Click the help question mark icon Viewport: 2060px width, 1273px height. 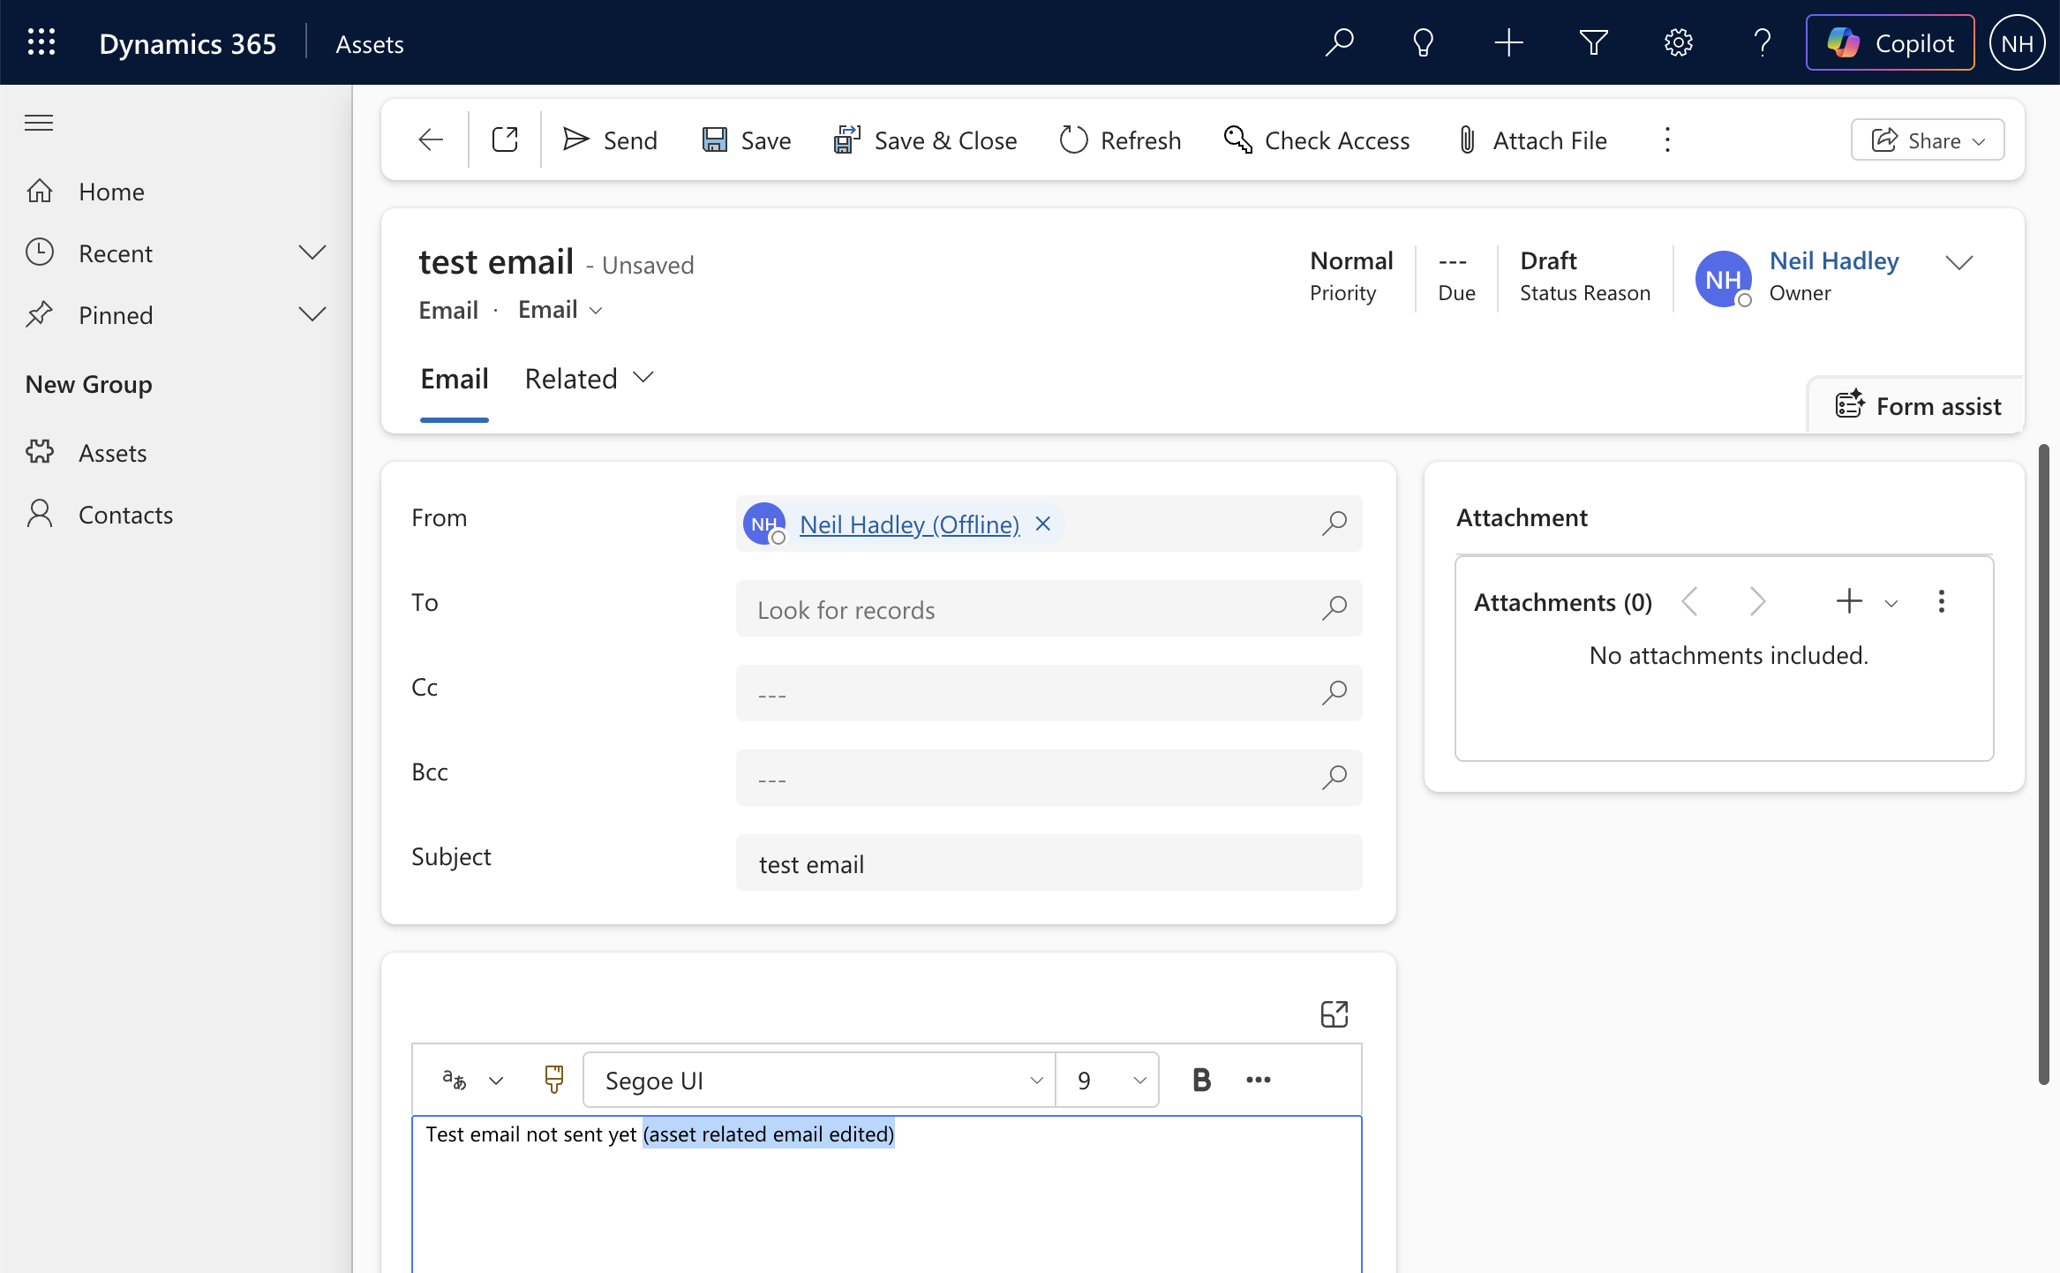1762,42
